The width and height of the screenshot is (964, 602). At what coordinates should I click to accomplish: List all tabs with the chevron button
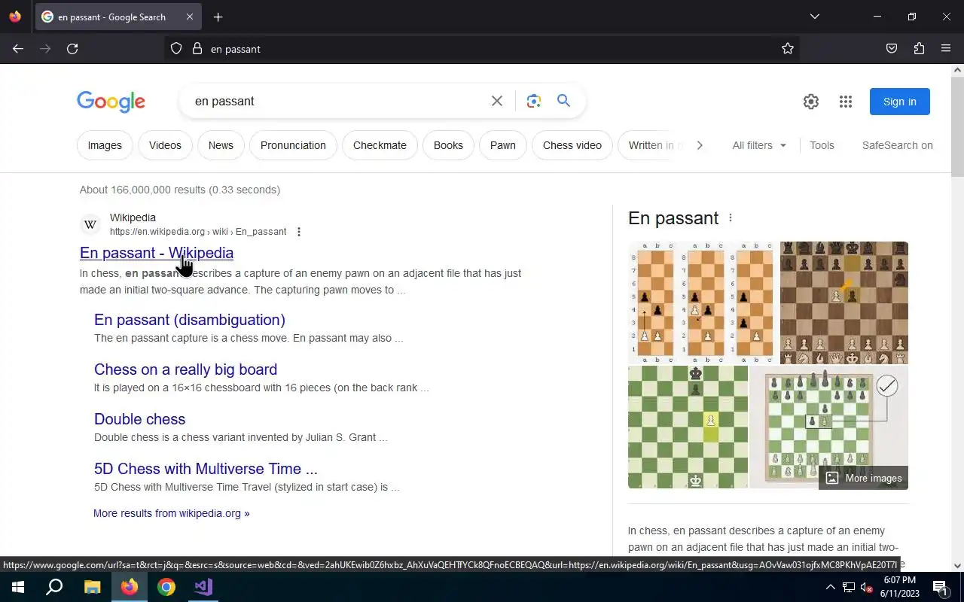(815, 17)
